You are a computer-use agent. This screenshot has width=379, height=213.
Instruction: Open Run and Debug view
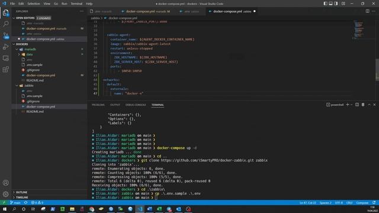click(5, 47)
